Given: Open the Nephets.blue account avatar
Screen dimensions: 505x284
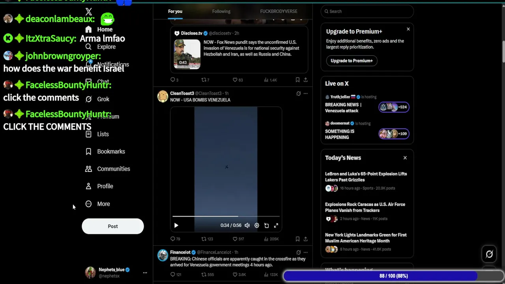Looking at the screenshot, I should pyautogui.click(x=90, y=273).
